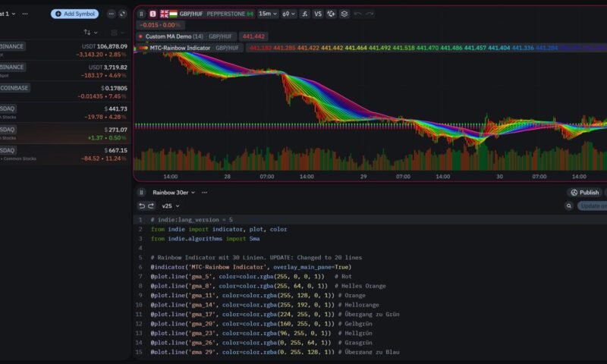This screenshot has width=607, height=364.
Task: Click the watchlist three-dot menu beside Add Symbol
Action: click(x=111, y=14)
